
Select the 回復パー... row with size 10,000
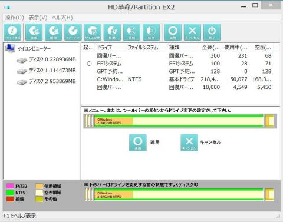click(x=178, y=87)
